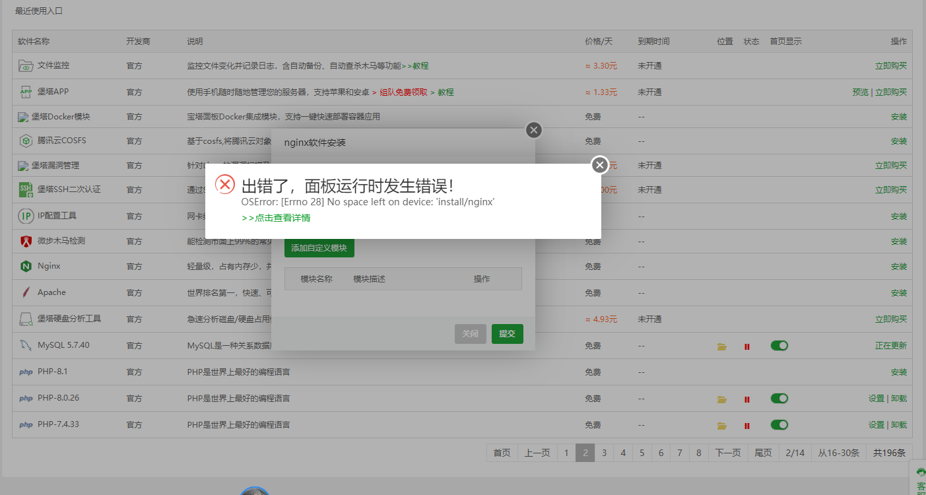Click >>点击查看详情 link in error dialog
This screenshot has height=495, width=926.
(276, 218)
